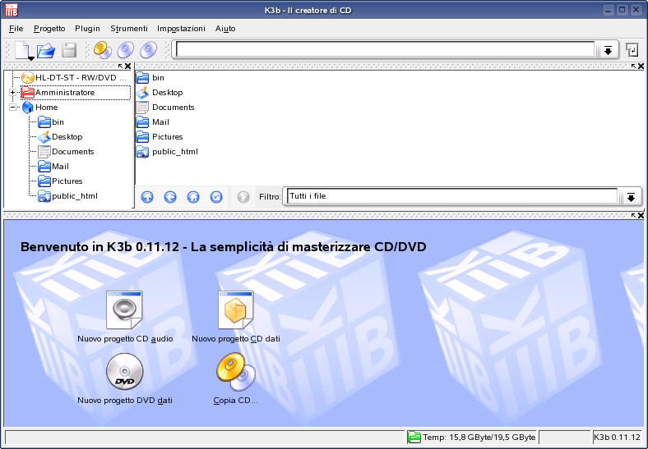This screenshot has width=648, height=449.
Task: Expand the Amministratore tree node
Action: (x=13, y=93)
